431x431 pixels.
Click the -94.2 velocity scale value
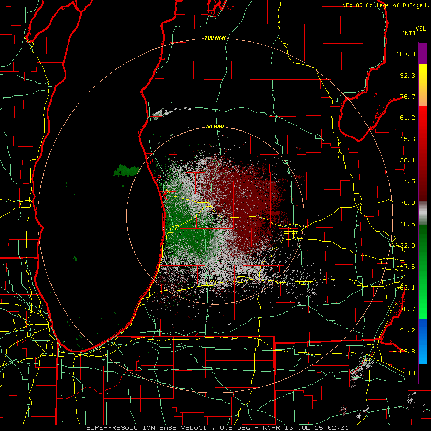pyautogui.click(x=406, y=330)
